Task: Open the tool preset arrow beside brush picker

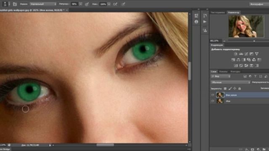Action: [9, 4]
